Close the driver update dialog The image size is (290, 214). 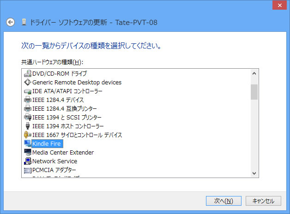280,5
